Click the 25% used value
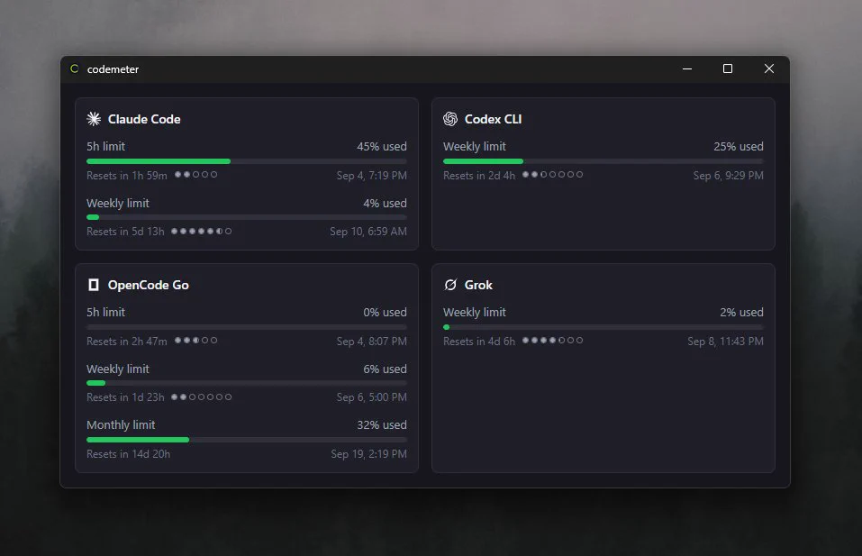 click(739, 146)
